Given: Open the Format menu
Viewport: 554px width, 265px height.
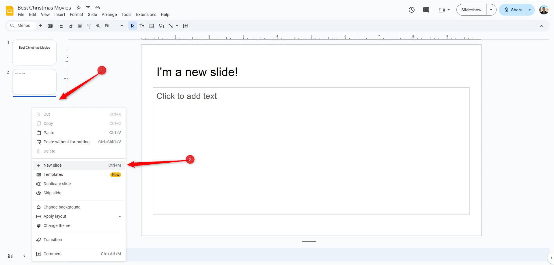Looking at the screenshot, I should point(77,14).
